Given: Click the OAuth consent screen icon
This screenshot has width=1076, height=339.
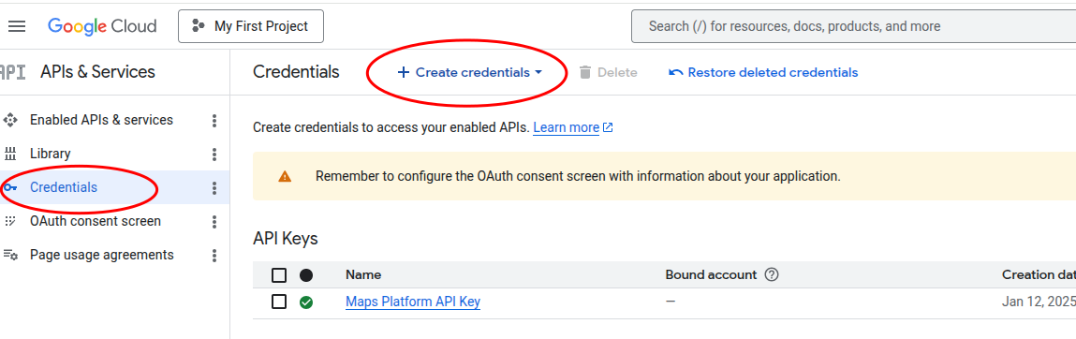Looking at the screenshot, I should [10, 221].
